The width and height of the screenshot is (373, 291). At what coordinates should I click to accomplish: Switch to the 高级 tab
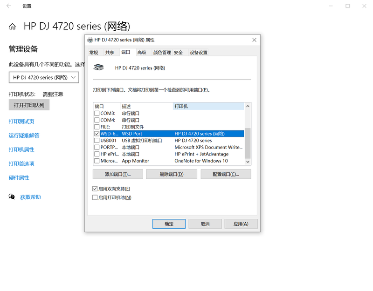142,53
